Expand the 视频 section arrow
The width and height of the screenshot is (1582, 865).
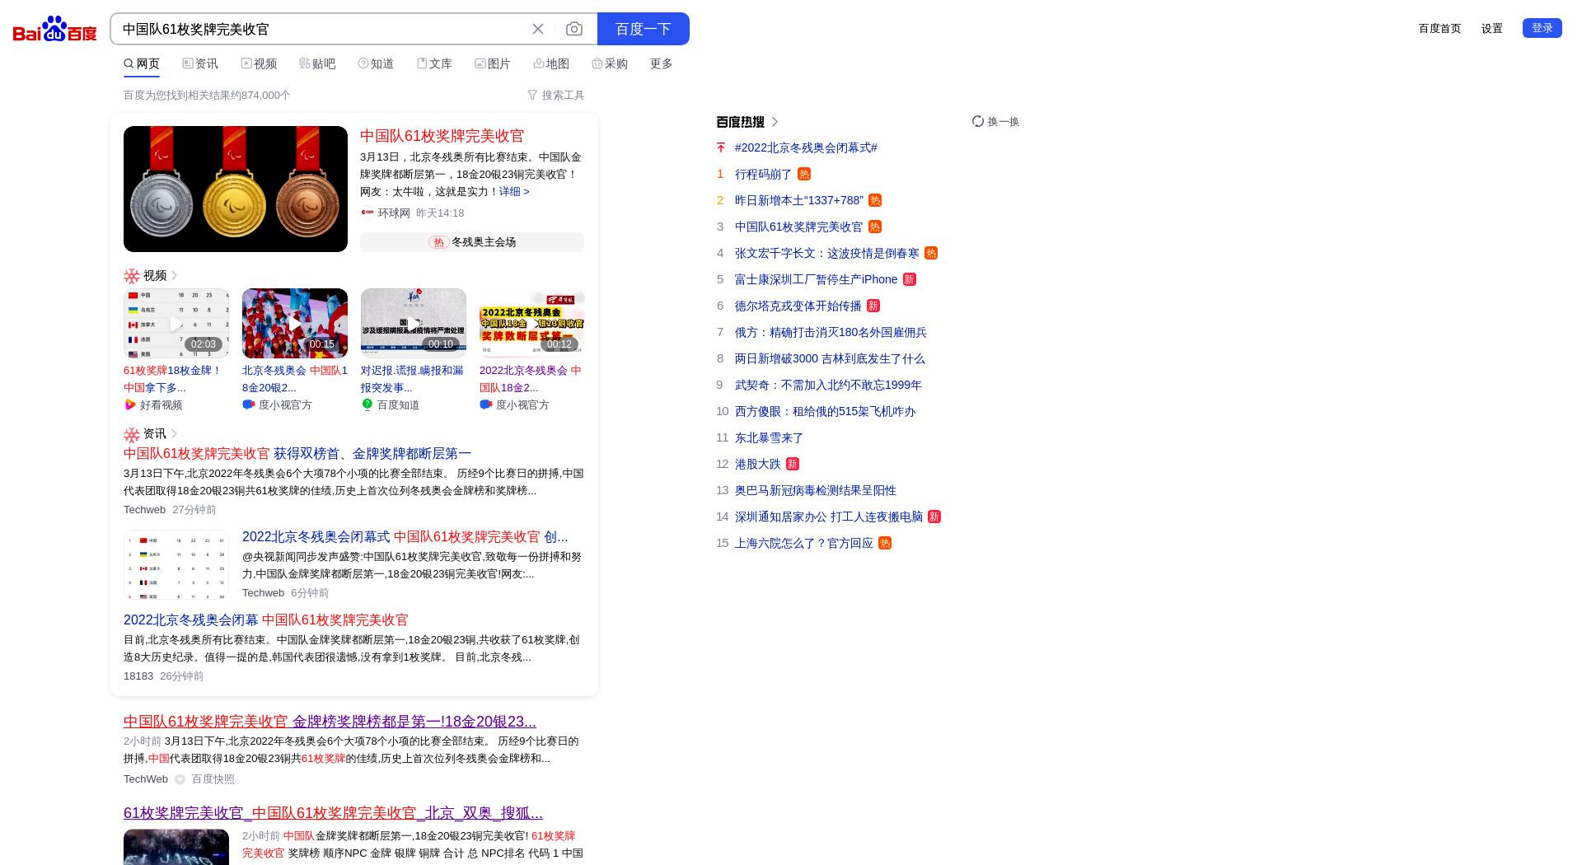(174, 276)
